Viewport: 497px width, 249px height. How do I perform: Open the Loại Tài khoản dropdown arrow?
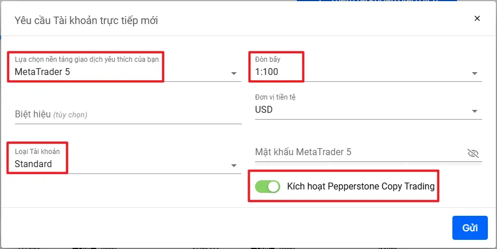(234, 165)
